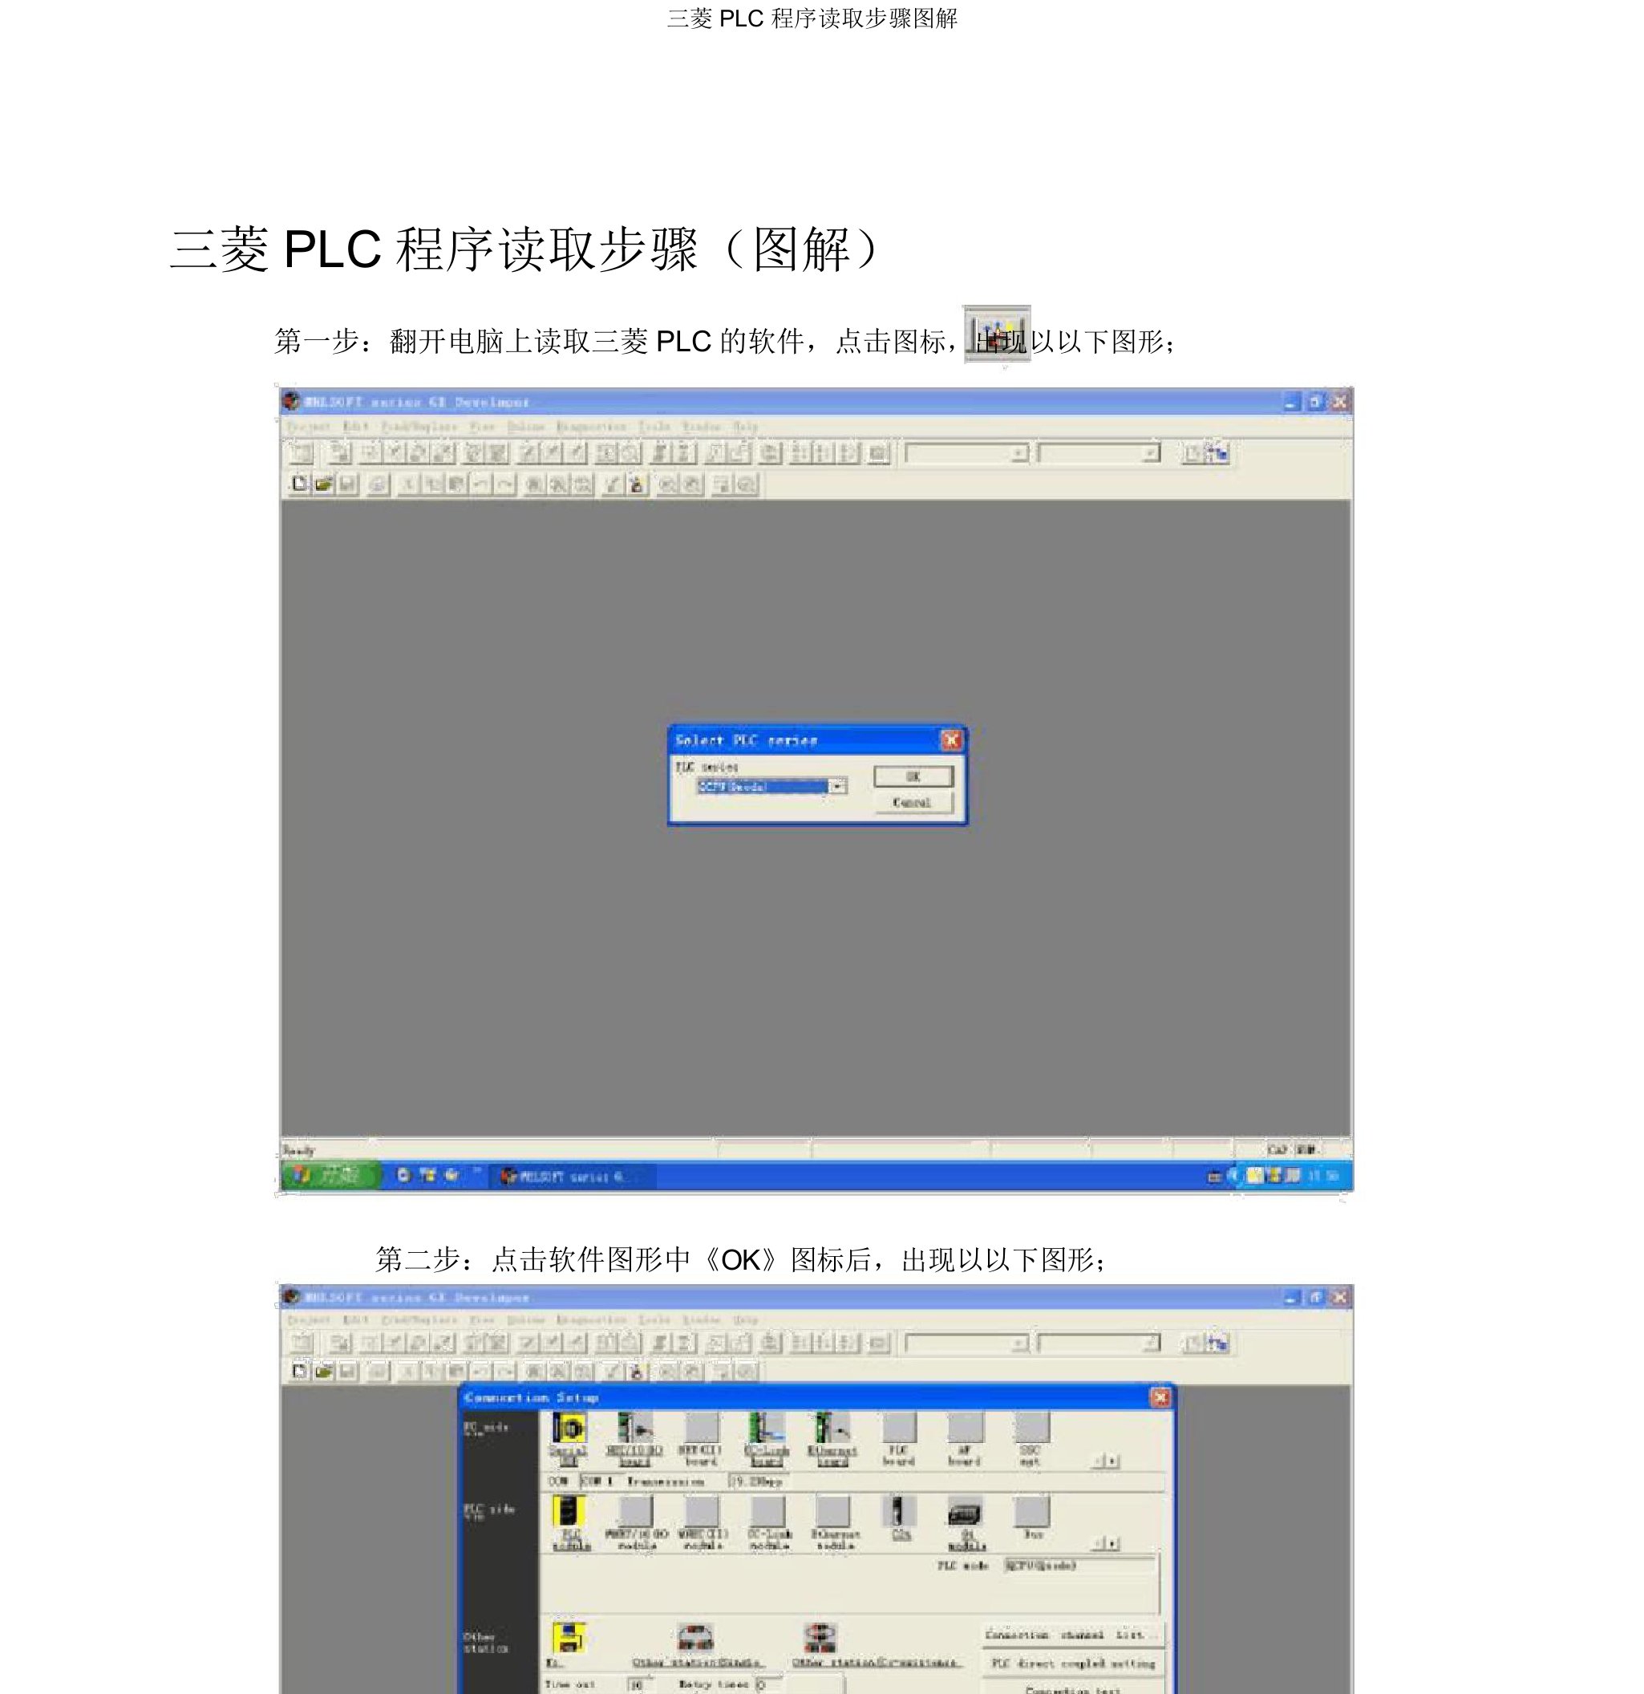The image size is (1644, 1694).
Task: Open Online menu in step-one screenshot
Action: pyautogui.click(x=526, y=426)
